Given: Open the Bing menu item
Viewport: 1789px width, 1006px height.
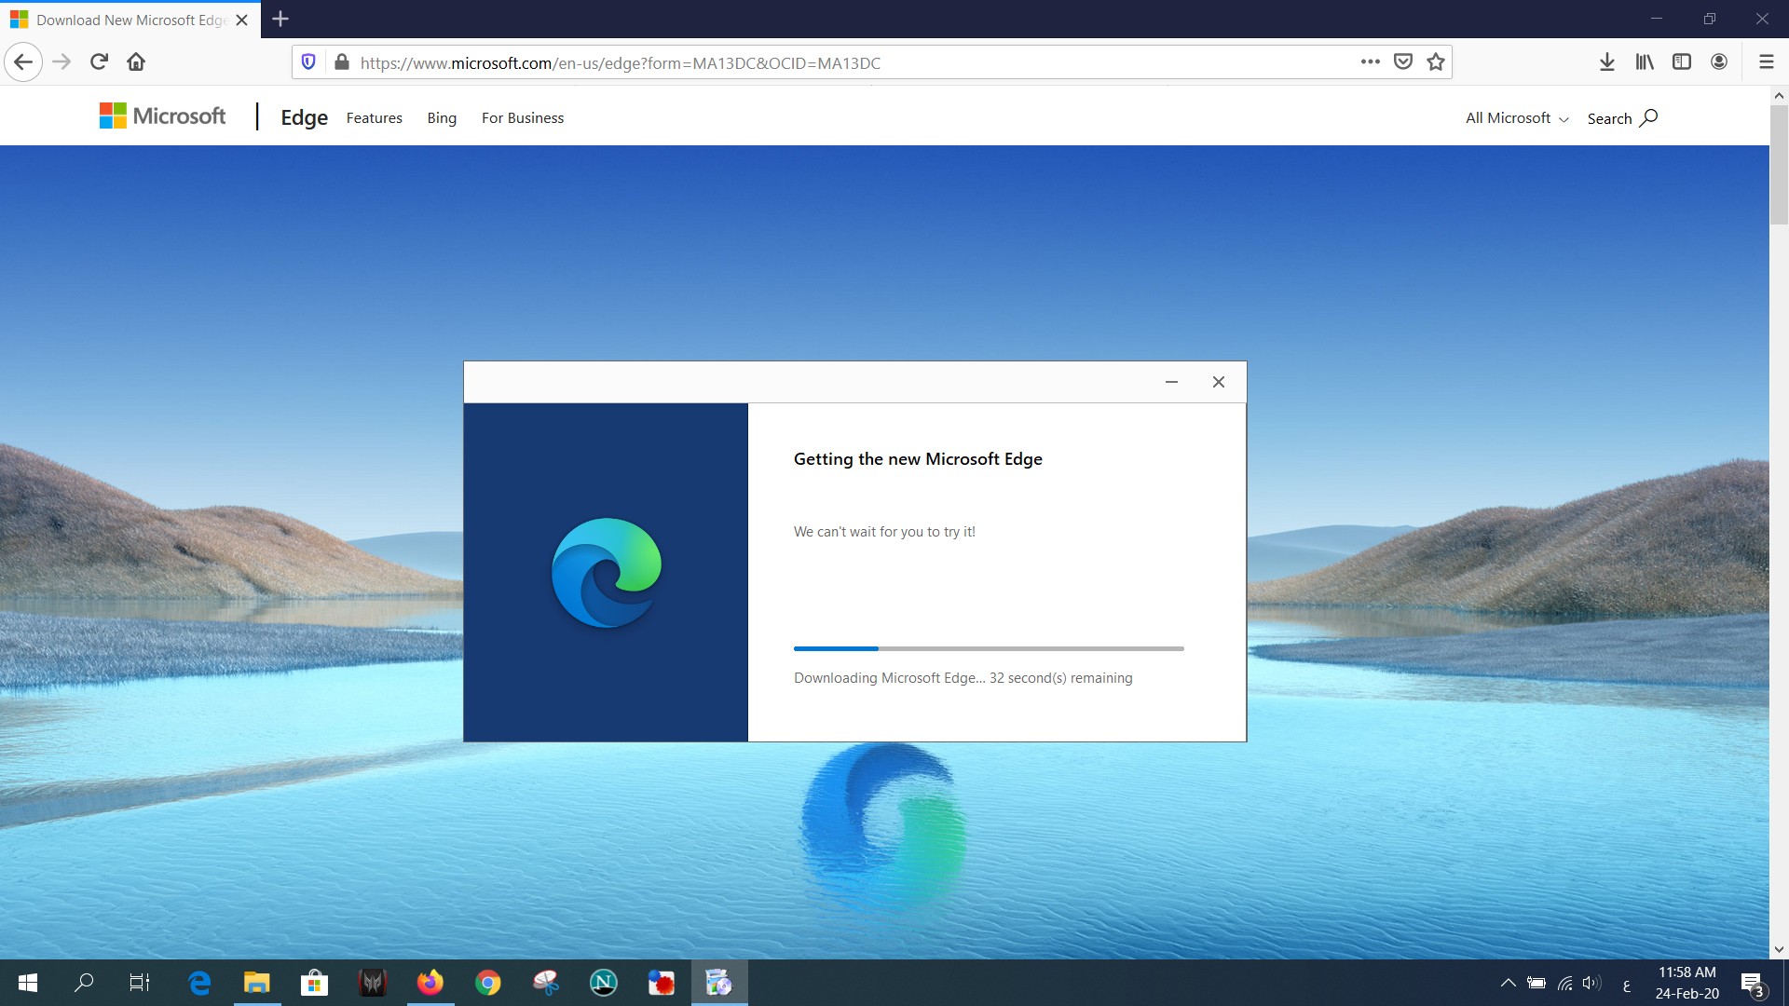Looking at the screenshot, I should click(x=442, y=118).
